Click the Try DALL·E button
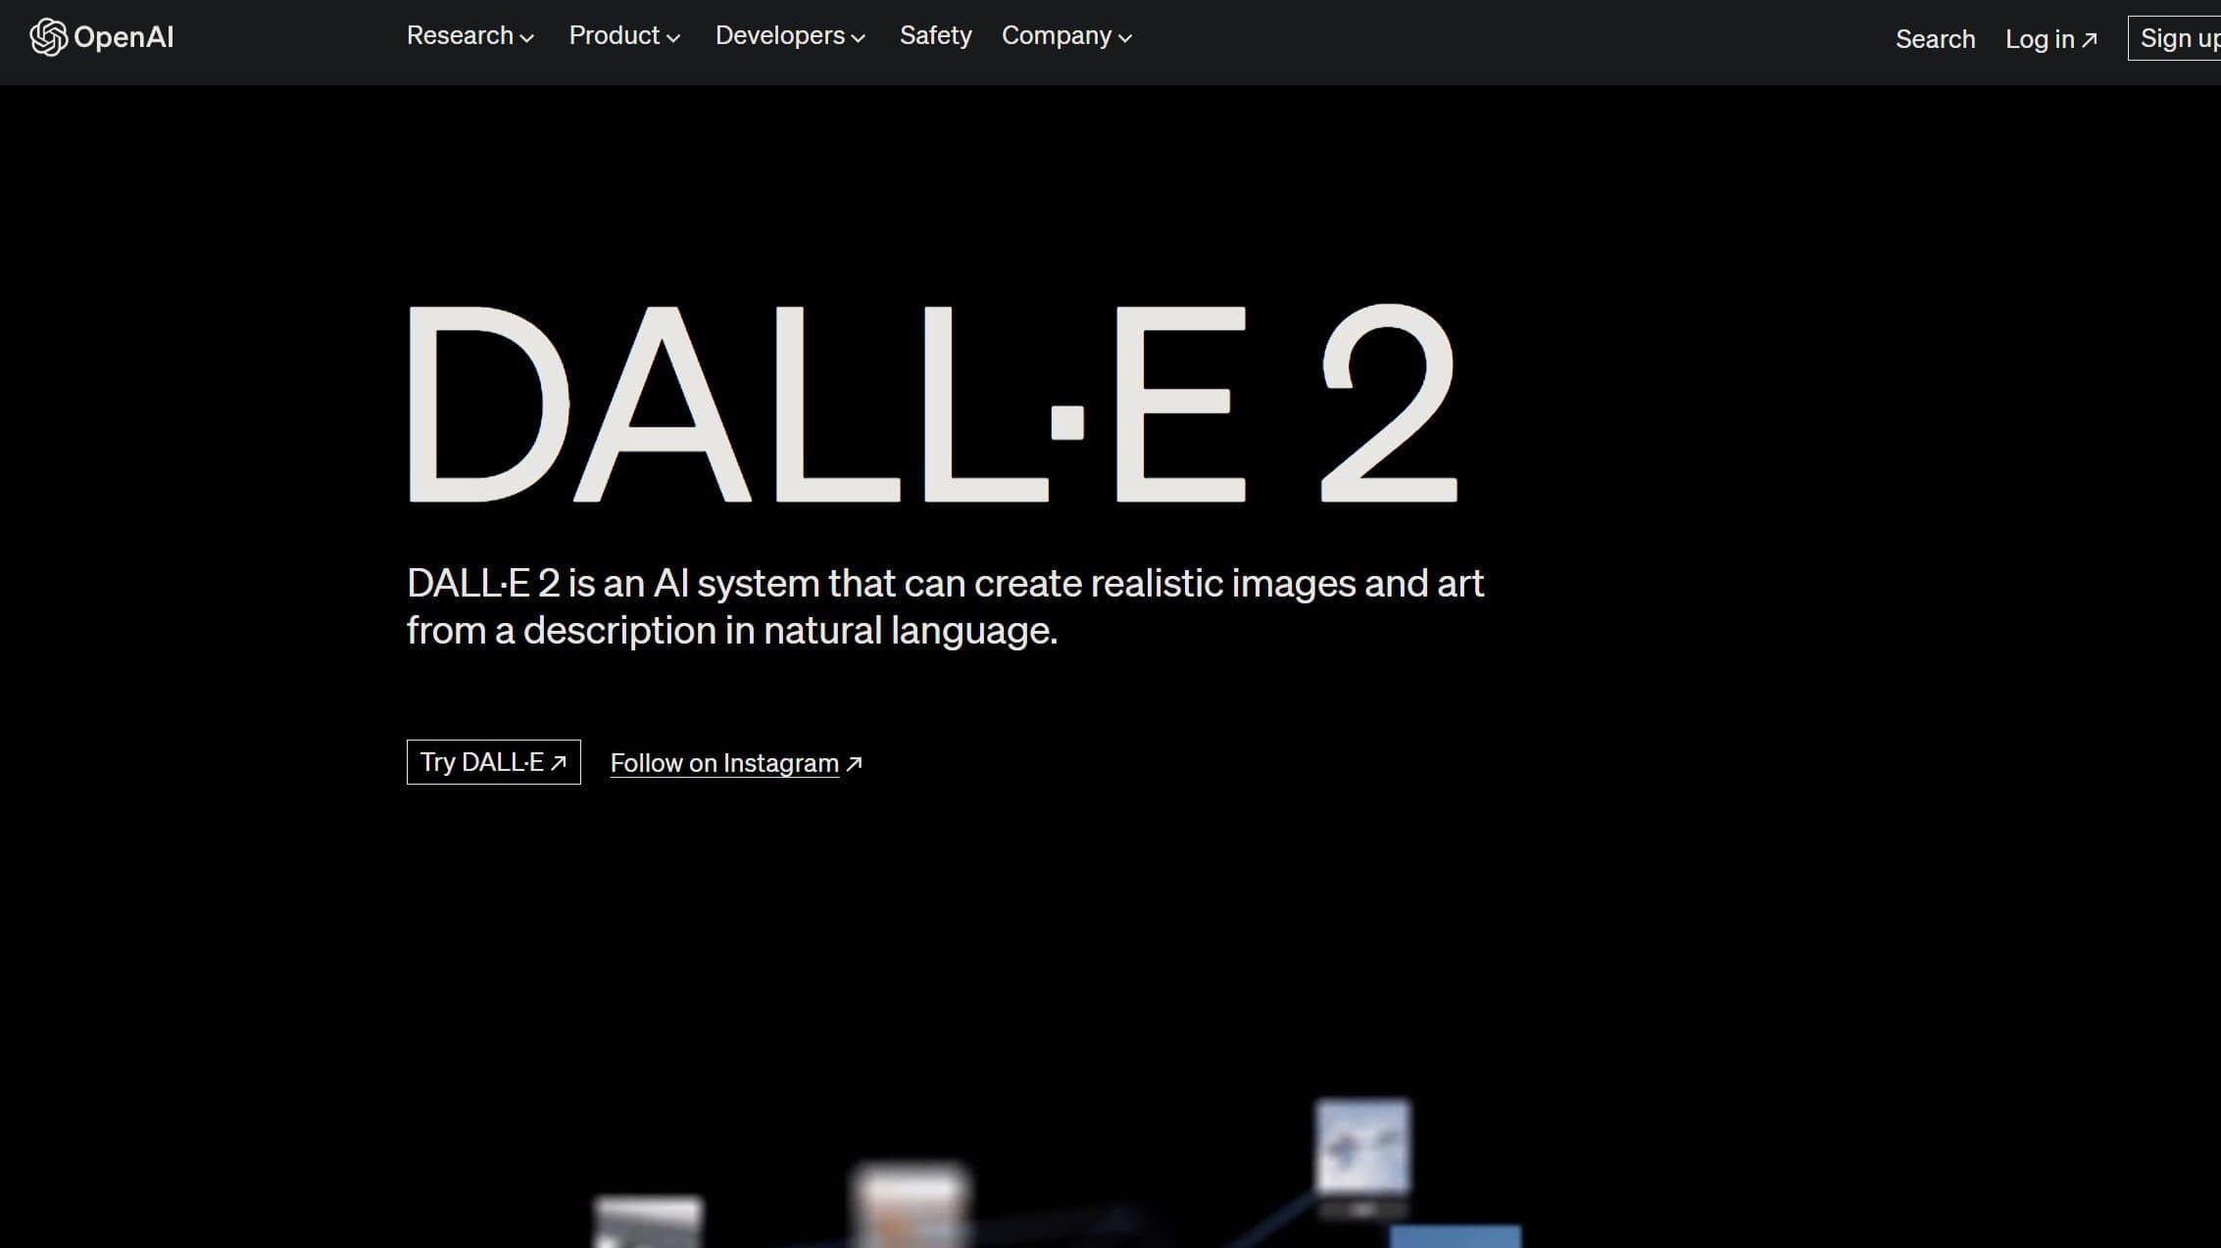This screenshot has width=2221, height=1248. [494, 762]
